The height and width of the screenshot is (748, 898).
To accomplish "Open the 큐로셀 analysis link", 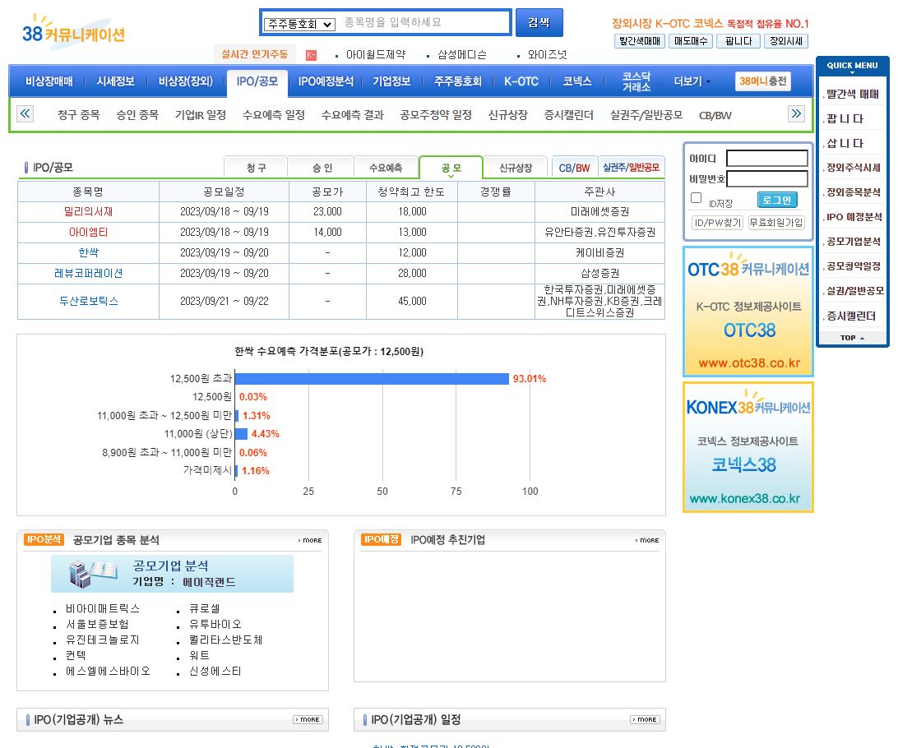I will (x=205, y=609).
